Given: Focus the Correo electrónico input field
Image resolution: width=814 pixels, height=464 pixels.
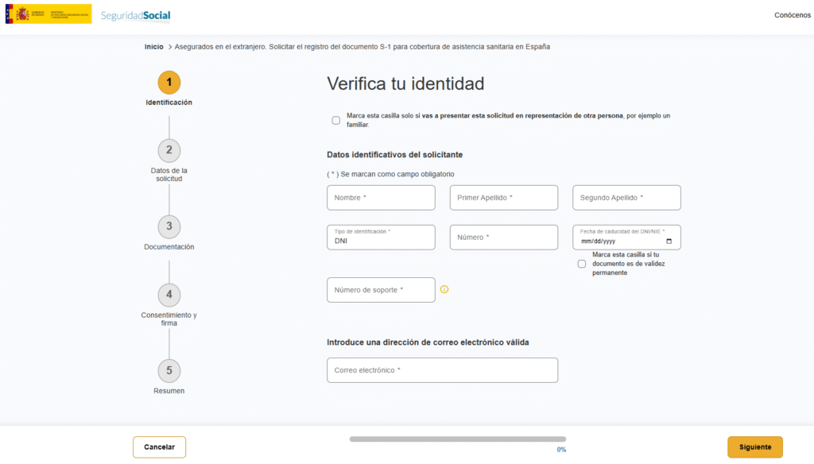Looking at the screenshot, I should (x=442, y=369).
